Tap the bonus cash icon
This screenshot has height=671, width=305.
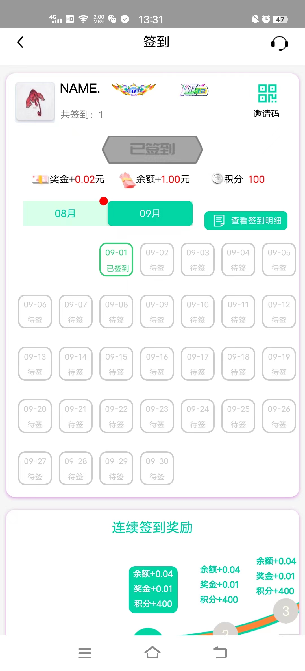click(40, 179)
